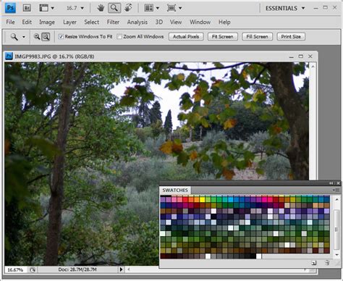Viewport: 343px width, 281px height.
Task: Click the Actual Pixels button
Action: [186, 37]
